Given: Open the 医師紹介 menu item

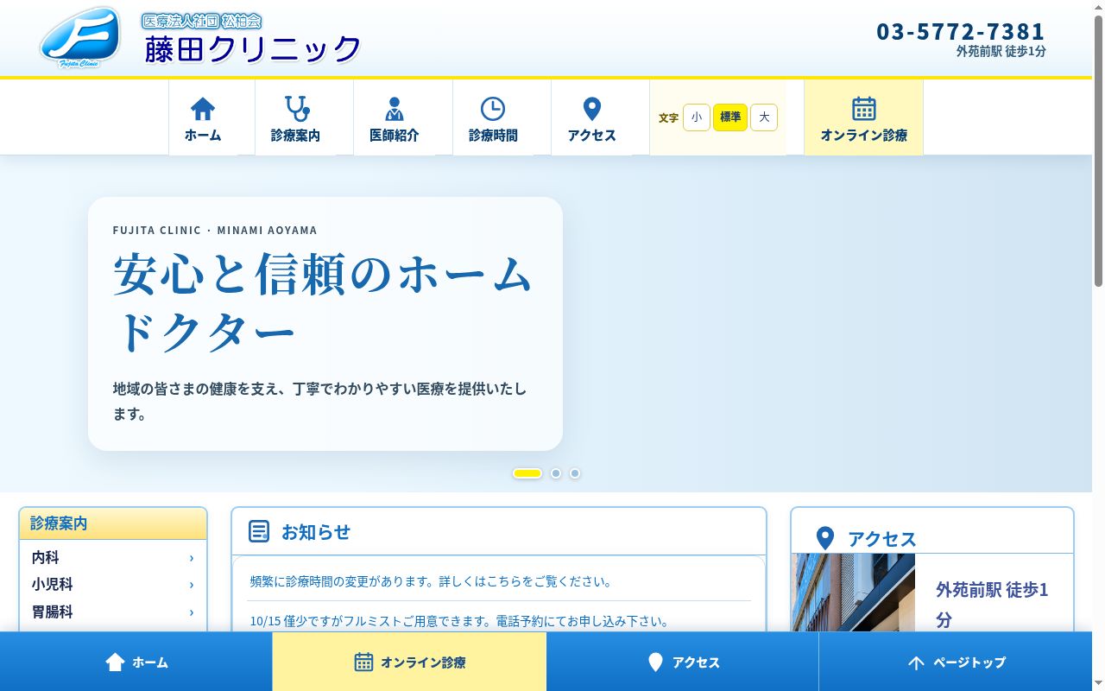Looking at the screenshot, I should coord(395,117).
